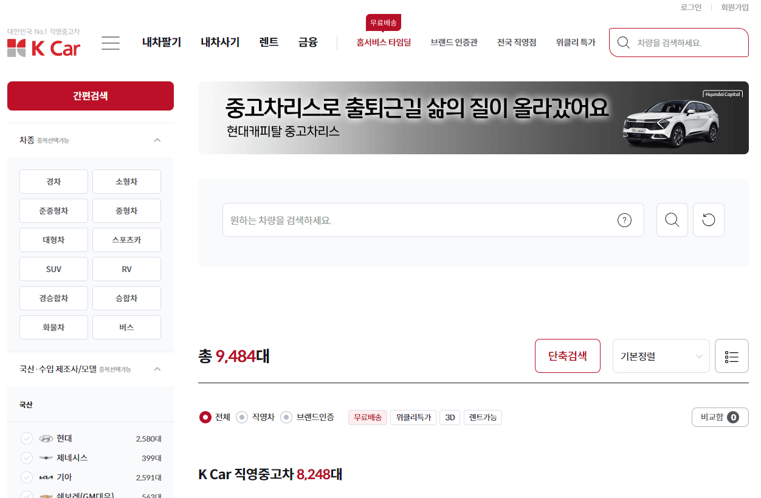Click the search help question mark icon

pyautogui.click(x=624, y=220)
